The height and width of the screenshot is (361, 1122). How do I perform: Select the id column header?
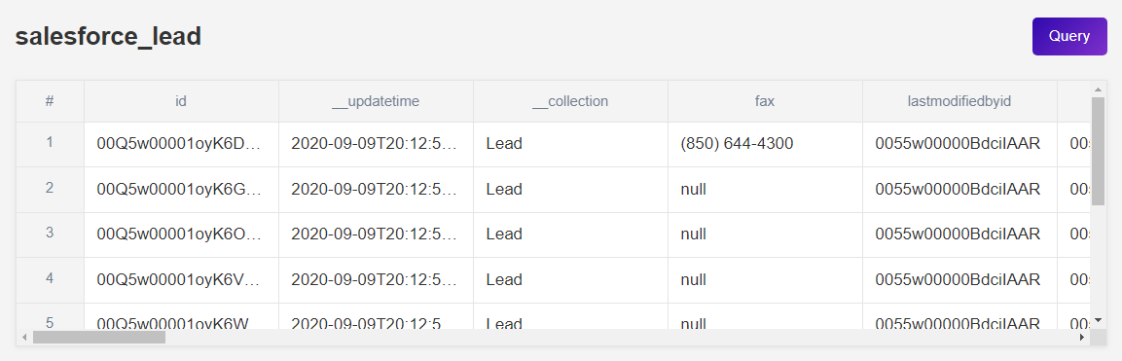click(x=181, y=101)
